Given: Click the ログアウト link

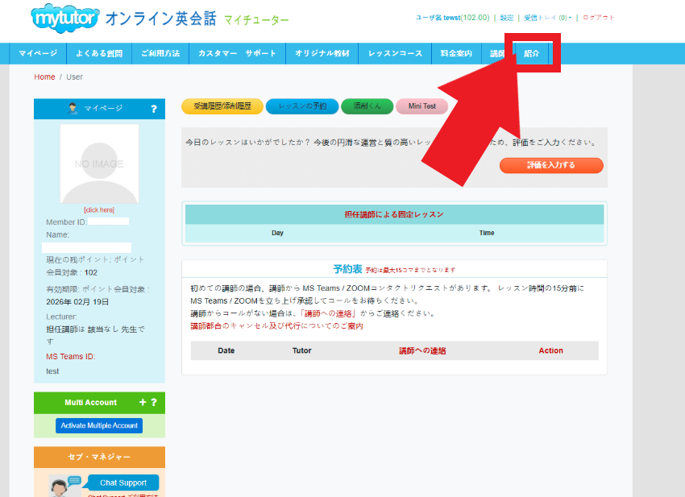Looking at the screenshot, I should [599, 18].
